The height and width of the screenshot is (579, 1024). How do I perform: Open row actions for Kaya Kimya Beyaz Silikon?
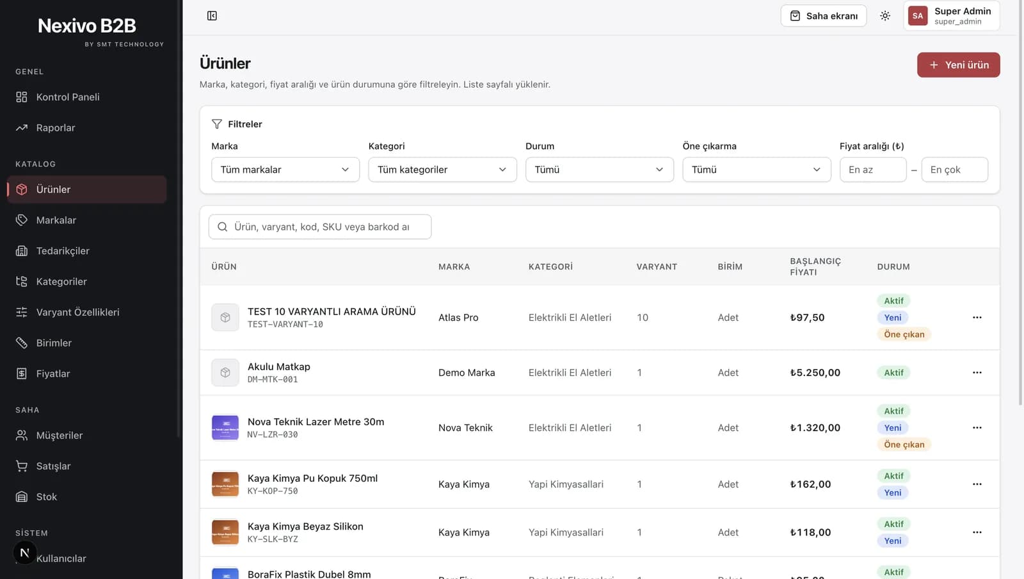[977, 532]
